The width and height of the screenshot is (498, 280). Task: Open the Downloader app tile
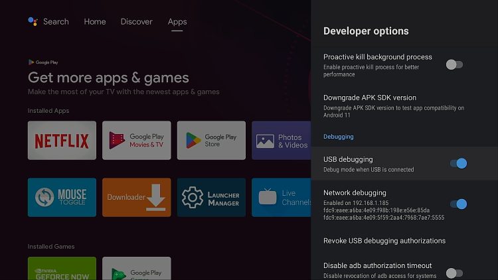(x=137, y=198)
